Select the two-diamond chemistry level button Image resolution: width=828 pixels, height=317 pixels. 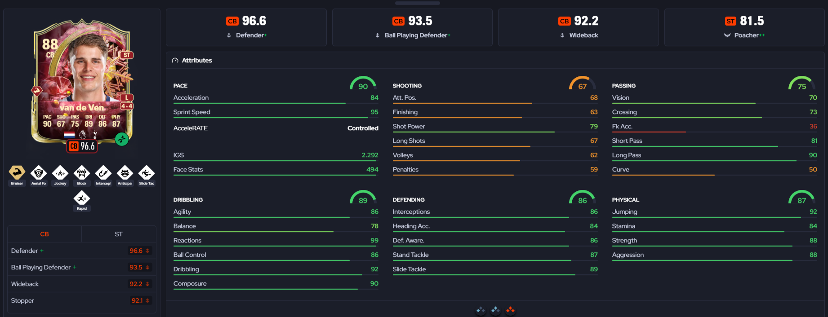495,310
